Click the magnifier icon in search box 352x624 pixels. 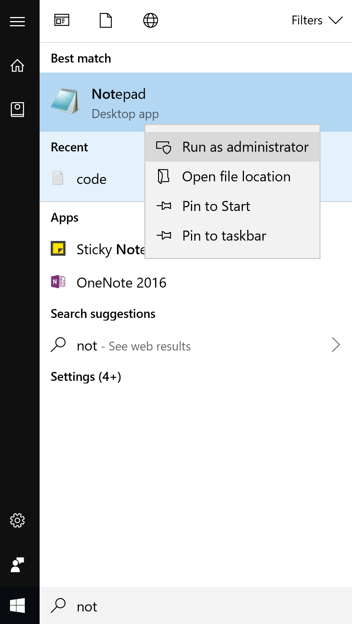coord(58,605)
